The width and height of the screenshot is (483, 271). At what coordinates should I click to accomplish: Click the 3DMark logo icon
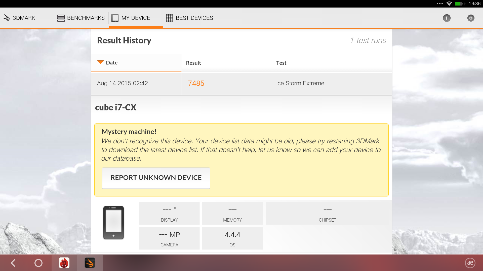pos(6,18)
